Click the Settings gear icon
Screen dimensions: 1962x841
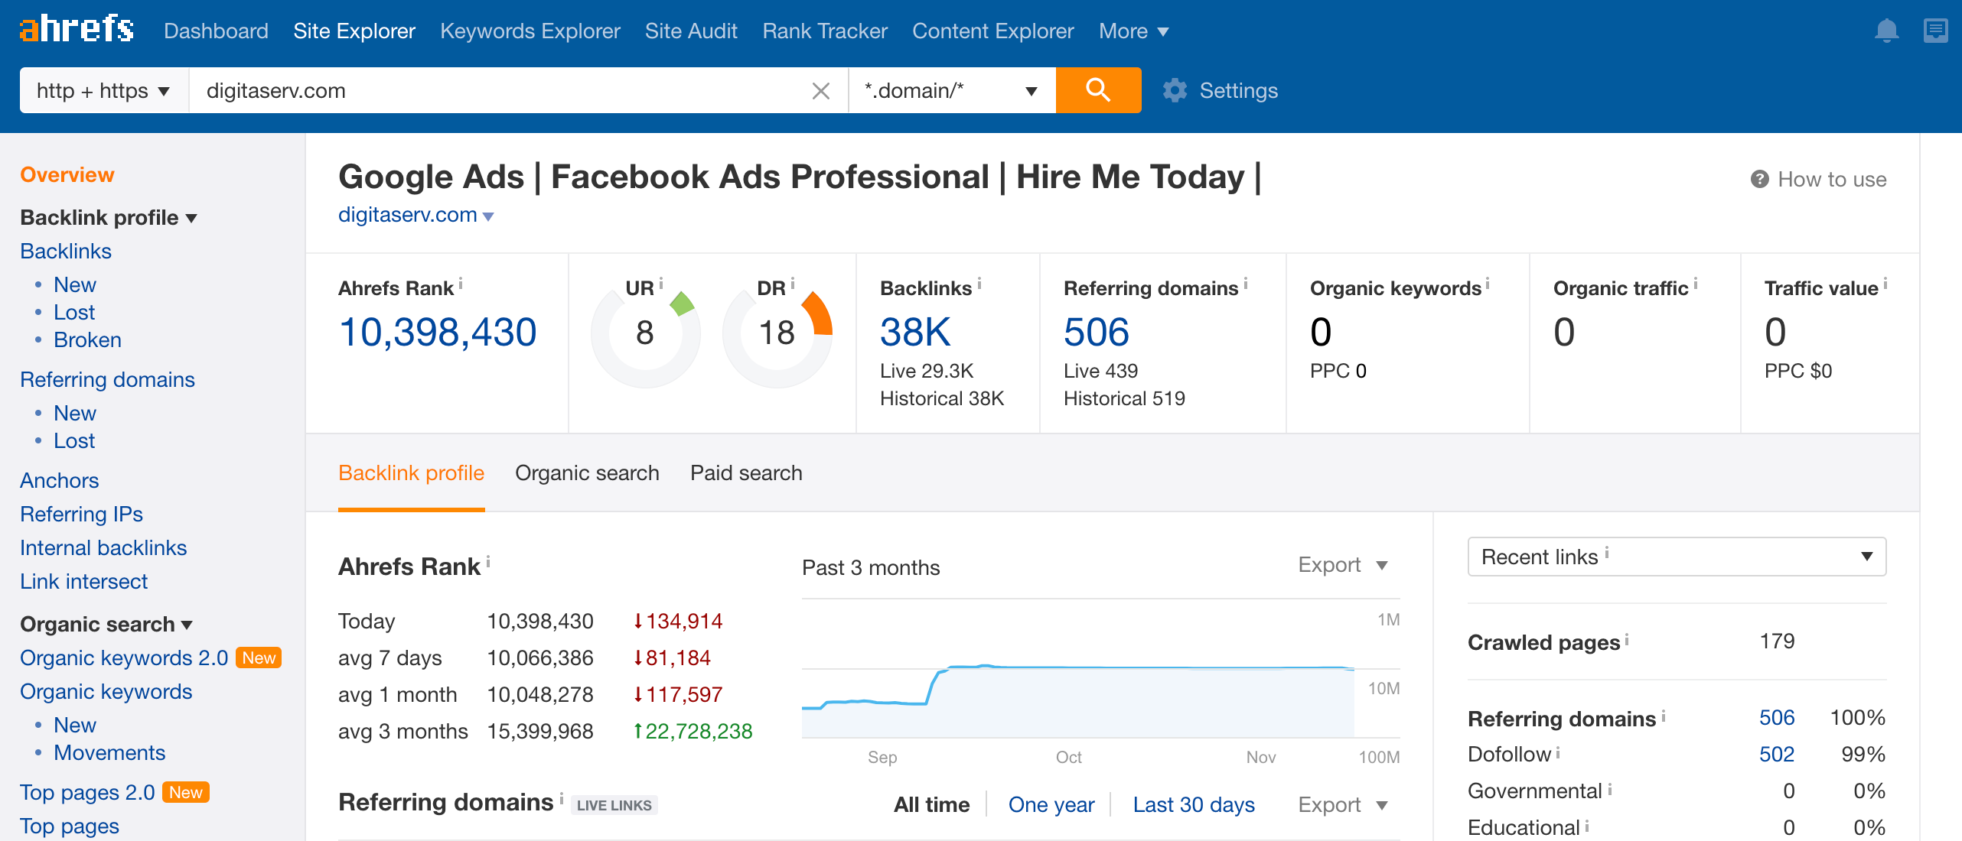1175,90
